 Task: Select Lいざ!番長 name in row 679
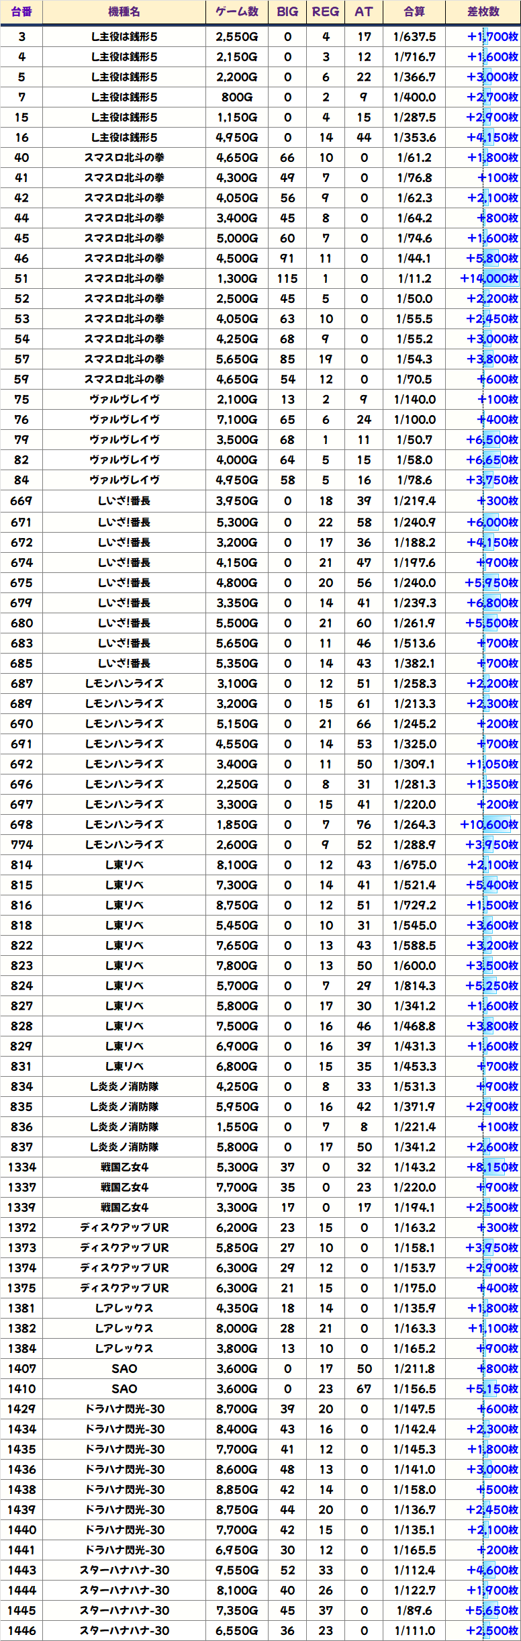pyautogui.click(x=124, y=603)
